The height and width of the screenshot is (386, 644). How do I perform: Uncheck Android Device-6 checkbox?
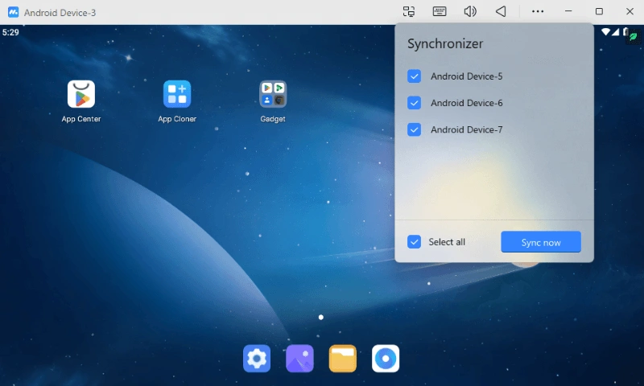tap(414, 103)
